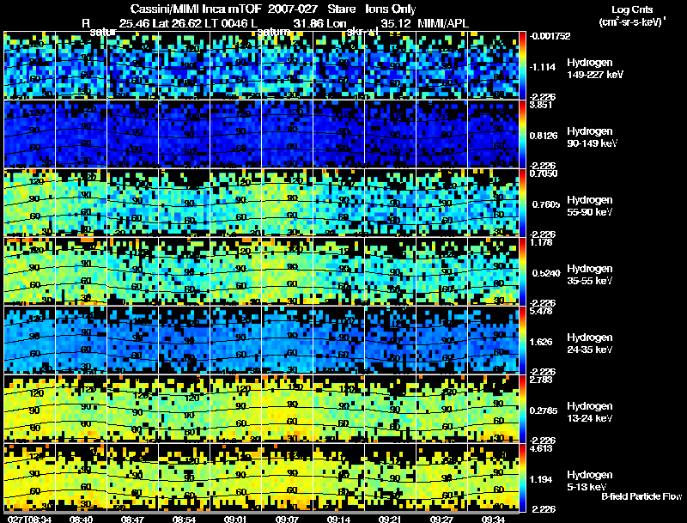Click the 35.12 longitude value

pyautogui.click(x=396, y=23)
